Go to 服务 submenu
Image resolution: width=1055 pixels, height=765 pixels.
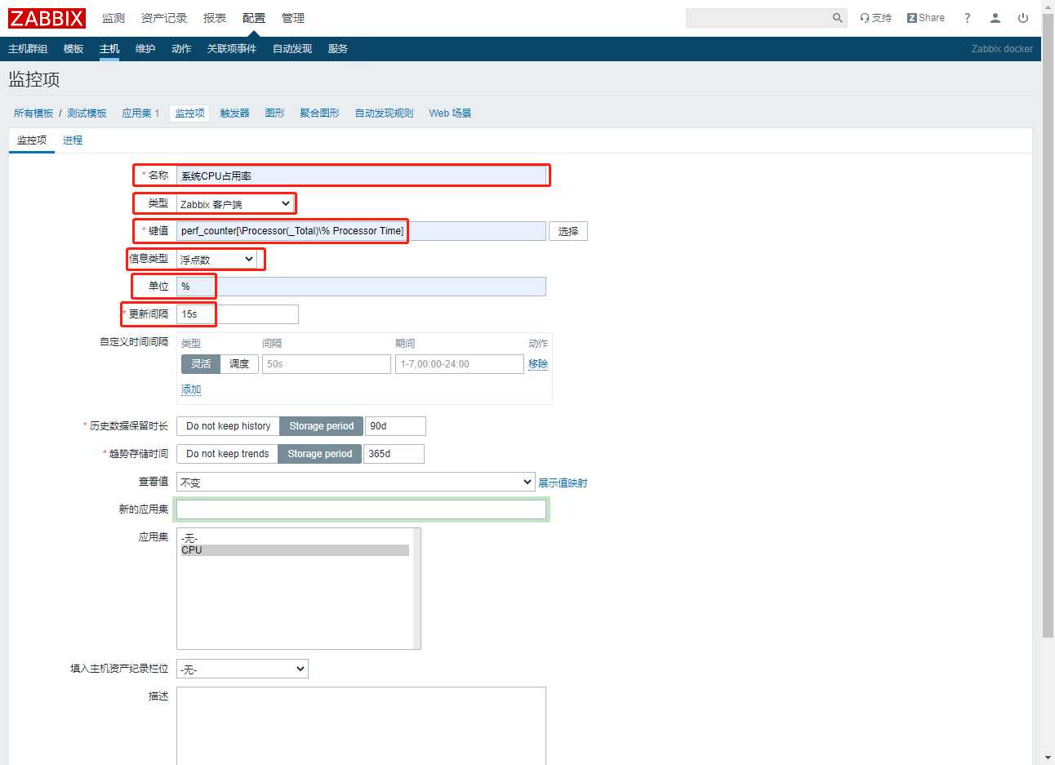(x=338, y=49)
